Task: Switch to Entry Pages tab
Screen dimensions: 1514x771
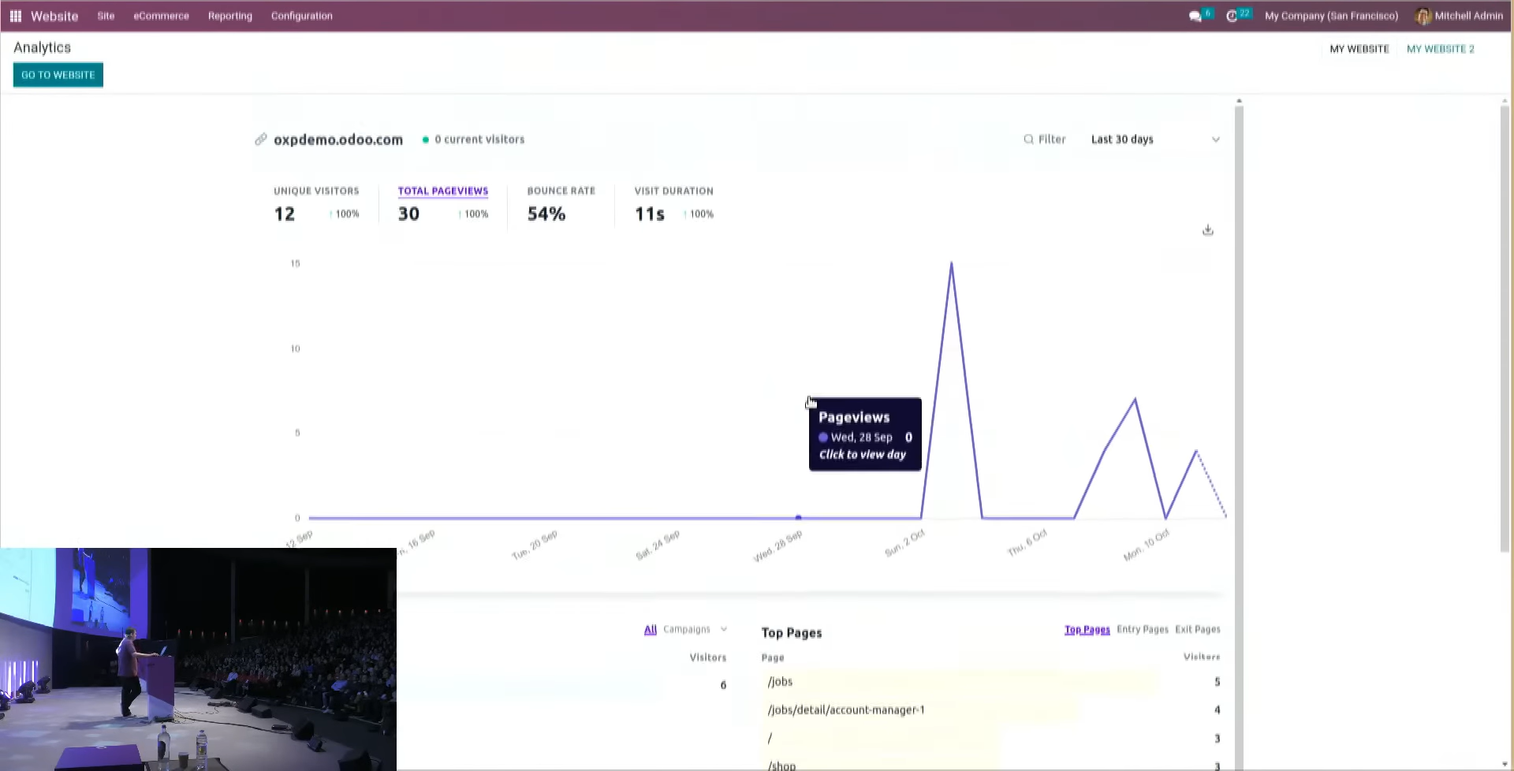Action: (x=1142, y=629)
